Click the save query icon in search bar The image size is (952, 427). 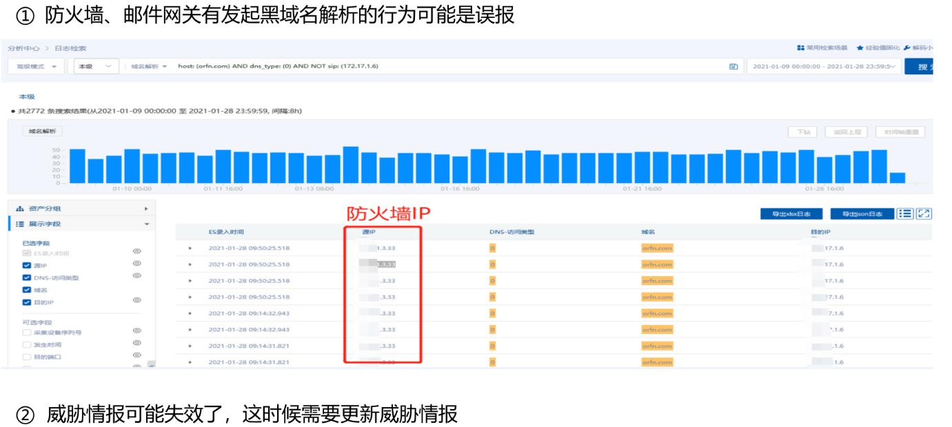[x=733, y=67]
